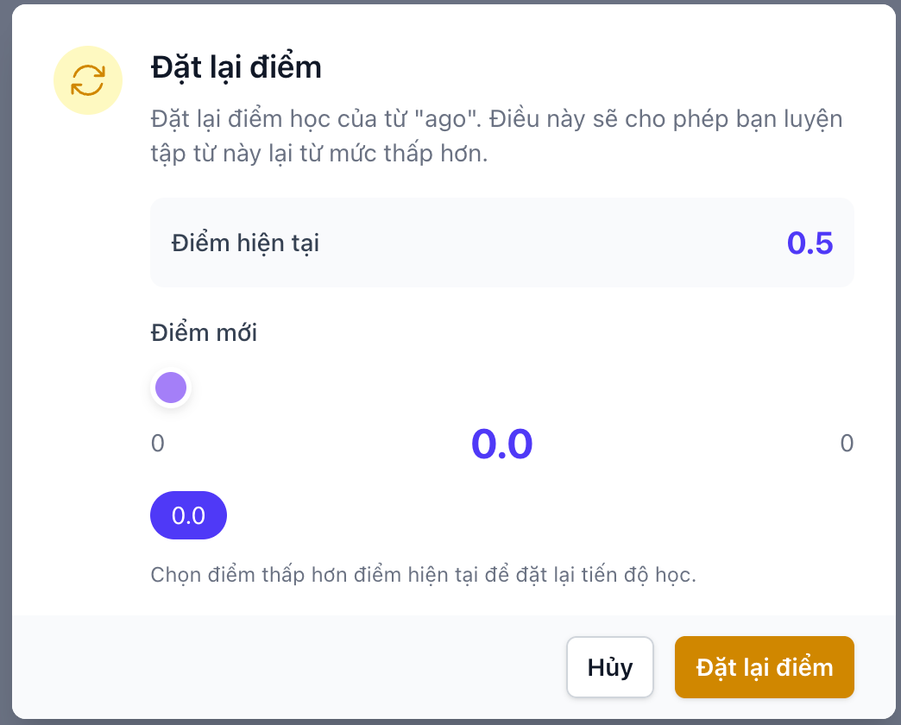The height and width of the screenshot is (725, 901).
Task: Click the purple slider thumb
Action: point(170,387)
